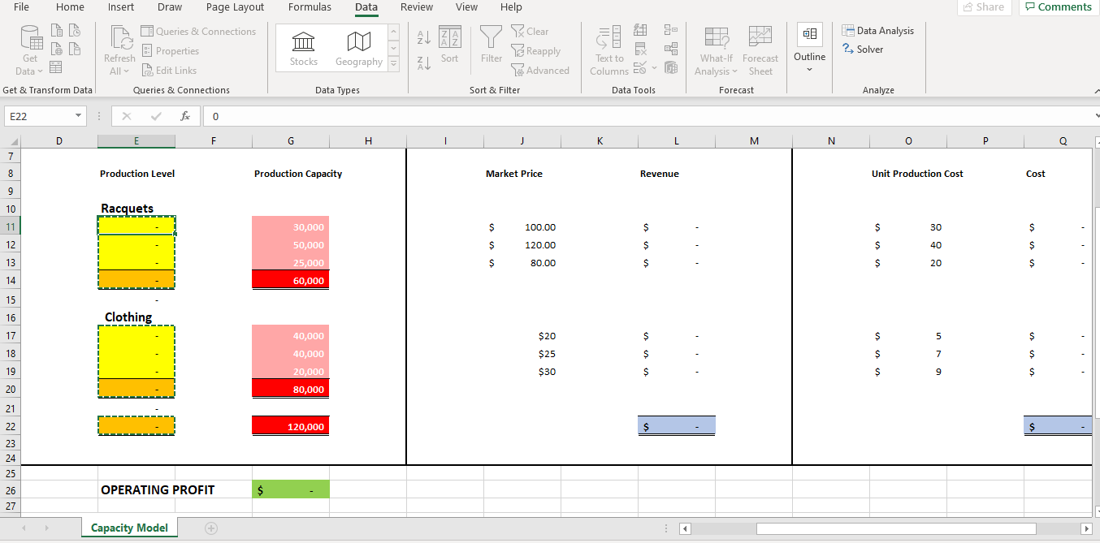Add a new sheet with plus button
Image resolution: width=1100 pixels, height=543 pixels.
pos(211,528)
